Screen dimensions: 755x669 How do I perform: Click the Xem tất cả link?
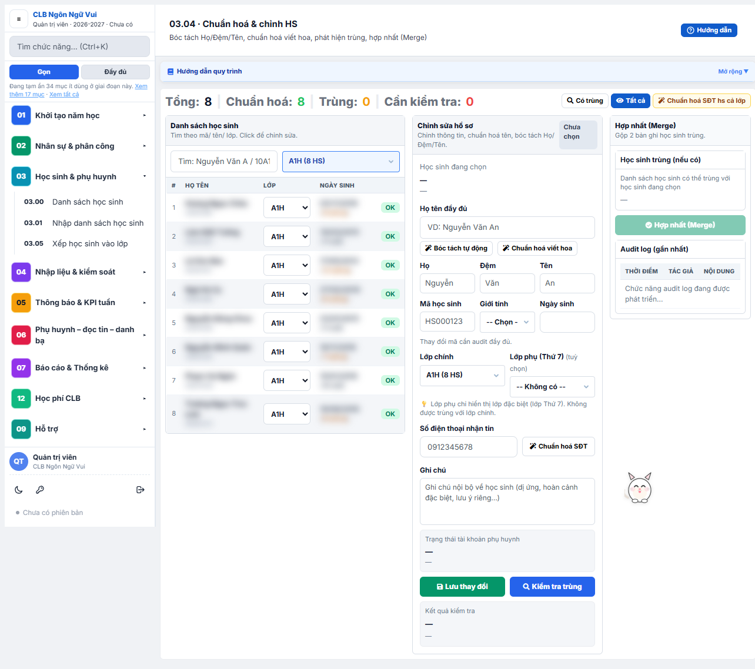64,95
